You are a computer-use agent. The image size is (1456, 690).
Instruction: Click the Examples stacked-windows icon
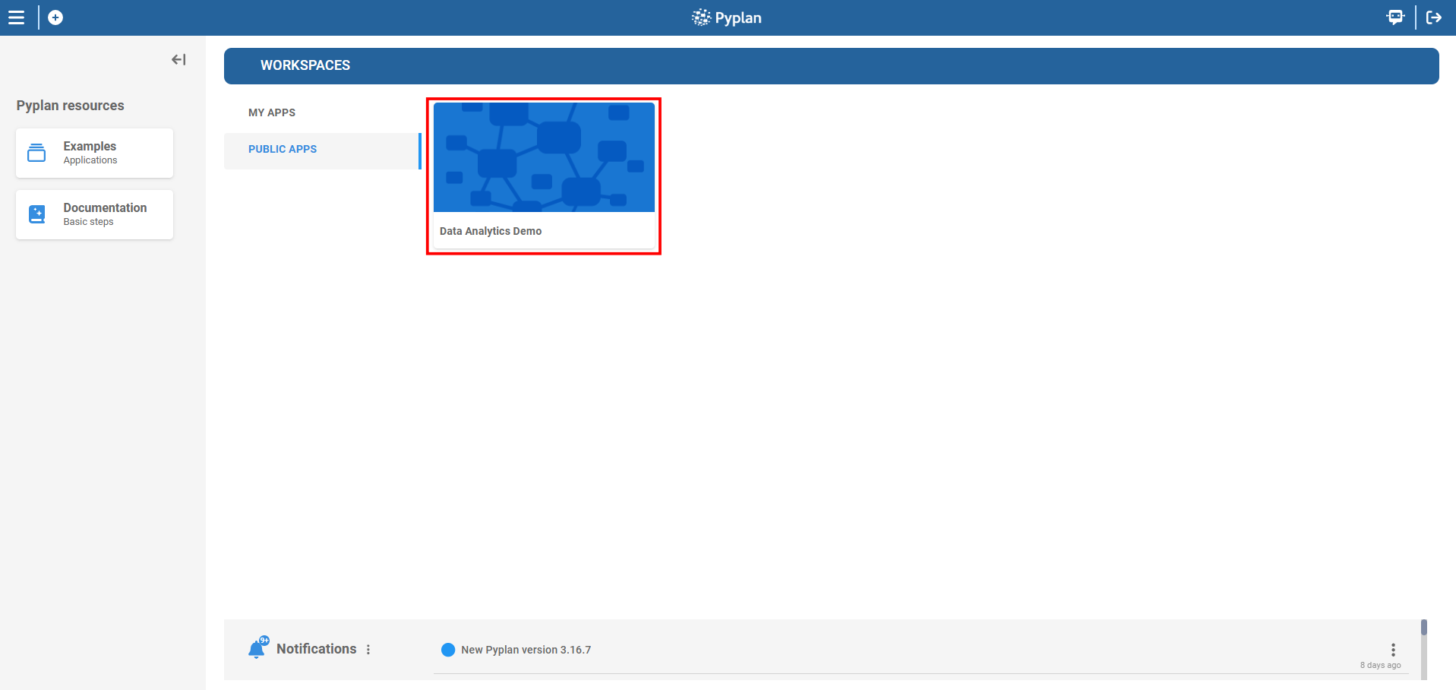(x=36, y=153)
